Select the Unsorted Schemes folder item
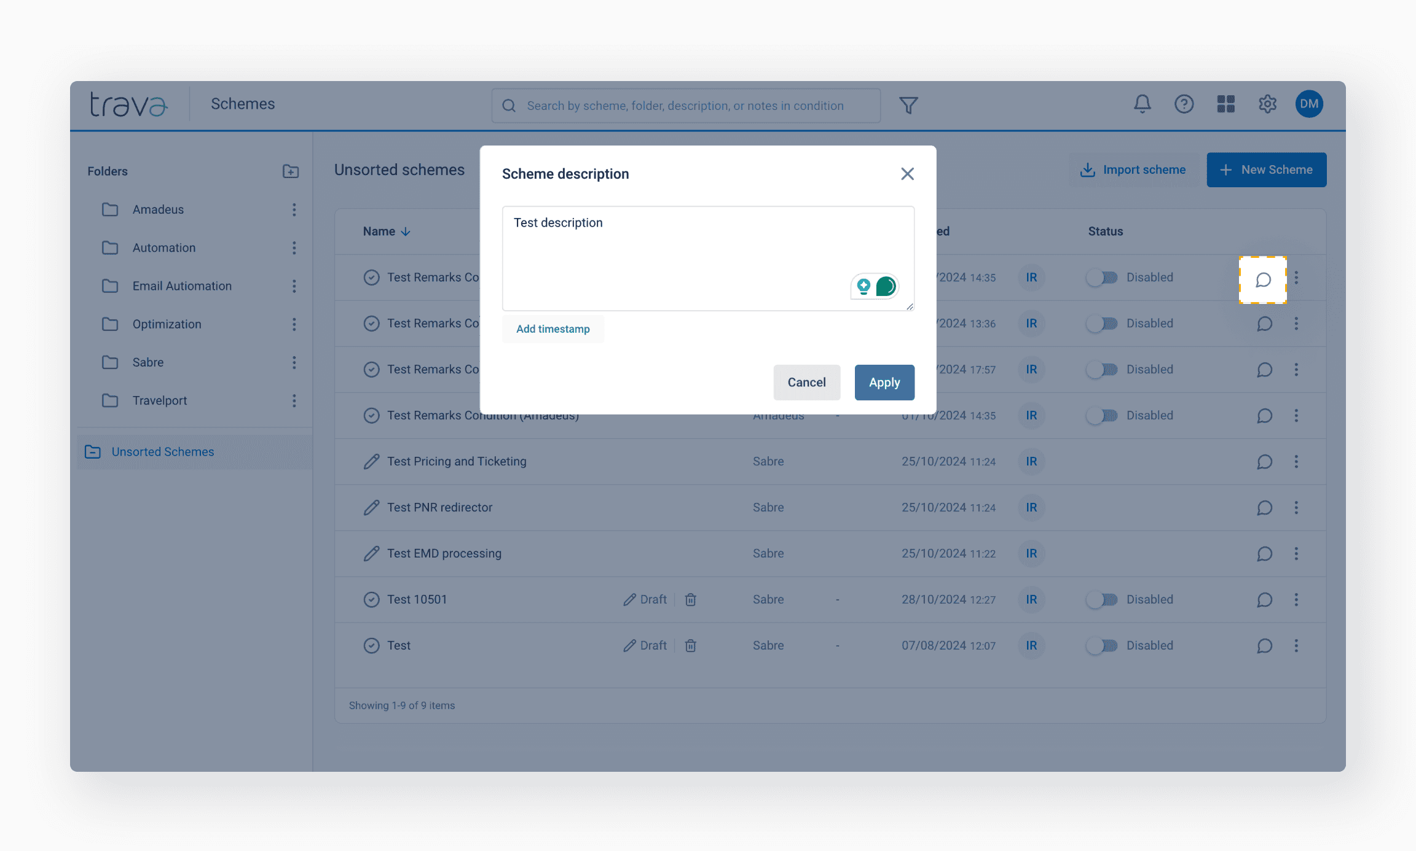The image size is (1416, 851). (162, 452)
